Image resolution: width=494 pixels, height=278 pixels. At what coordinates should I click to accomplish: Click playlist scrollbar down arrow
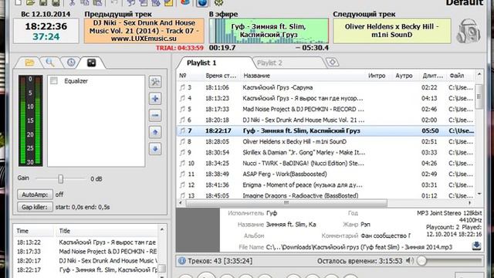pos(479,194)
